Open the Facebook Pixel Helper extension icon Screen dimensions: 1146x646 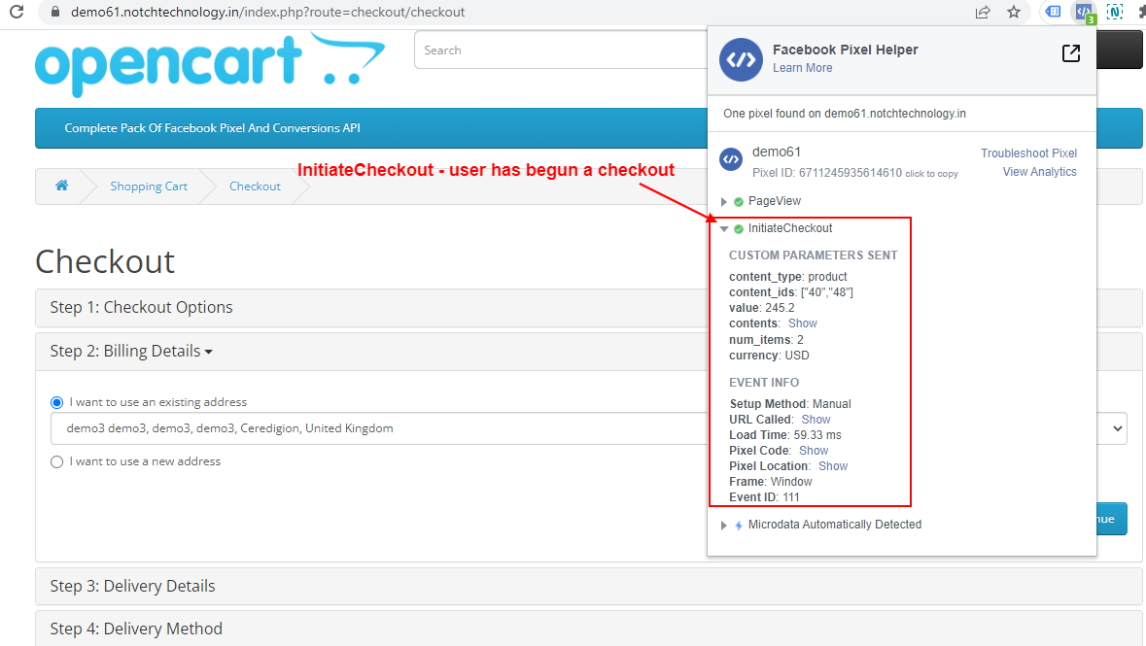click(1084, 12)
